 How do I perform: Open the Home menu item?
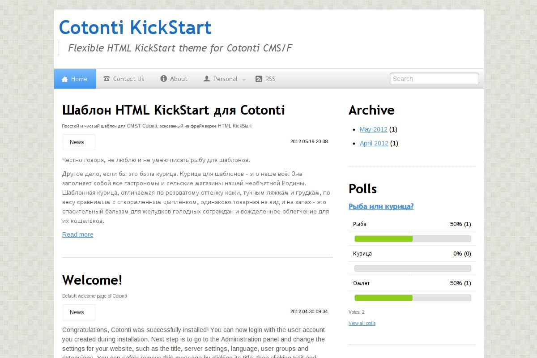(75, 79)
